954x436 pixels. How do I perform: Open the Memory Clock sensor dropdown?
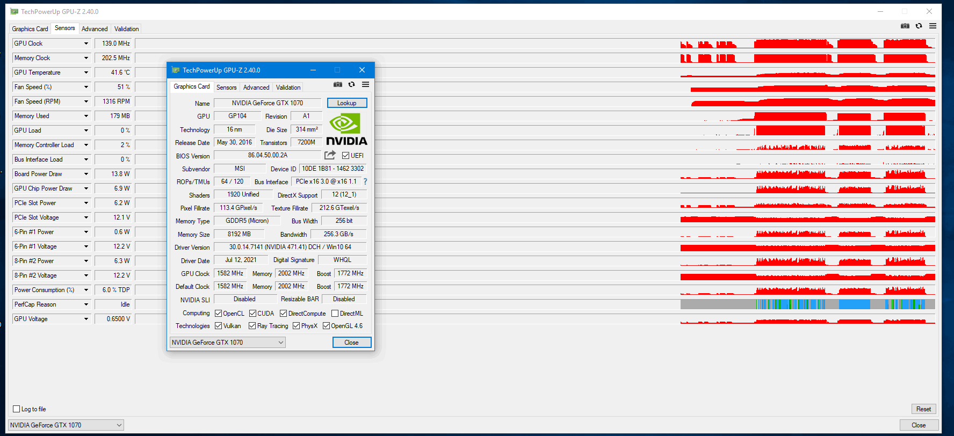pos(86,58)
